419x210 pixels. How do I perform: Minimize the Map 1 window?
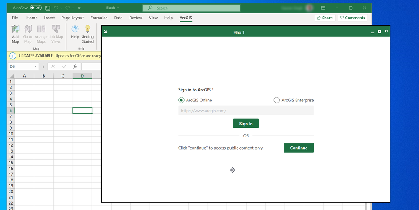(x=372, y=32)
